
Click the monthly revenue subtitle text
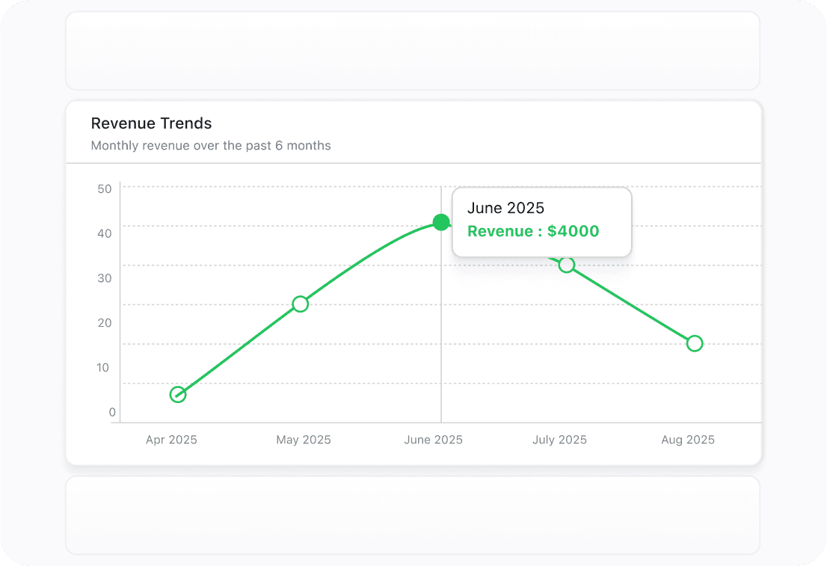[x=210, y=145]
